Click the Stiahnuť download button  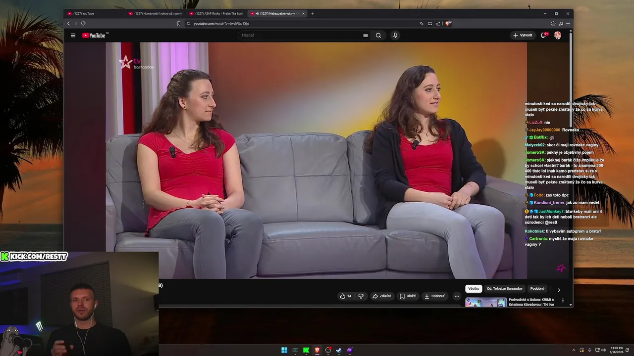click(434, 296)
